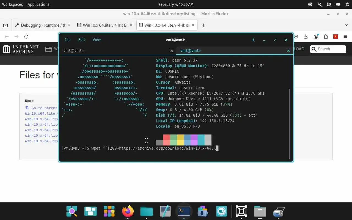The height and width of the screenshot is (220, 352).
Task: Open the gray file manager icon in the dock
Action: click(x=260, y=211)
